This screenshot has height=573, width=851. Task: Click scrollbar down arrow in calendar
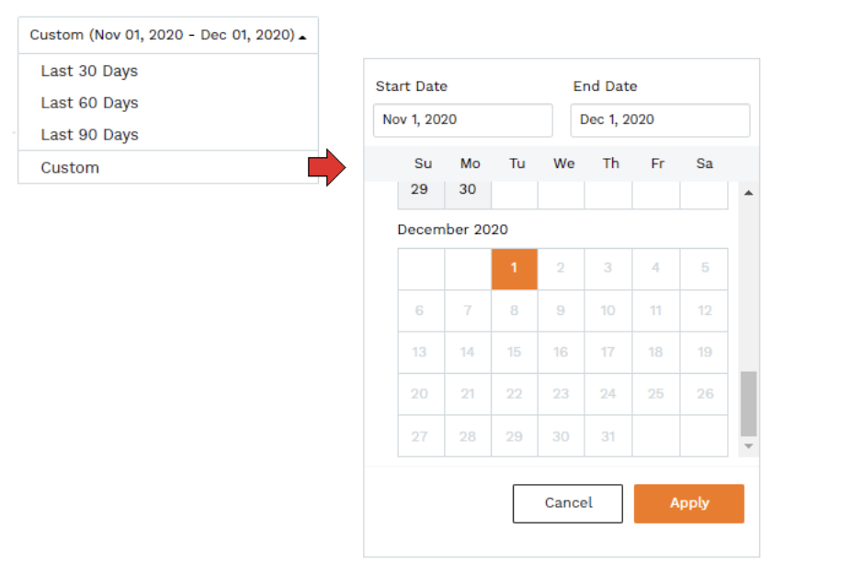(748, 446)
